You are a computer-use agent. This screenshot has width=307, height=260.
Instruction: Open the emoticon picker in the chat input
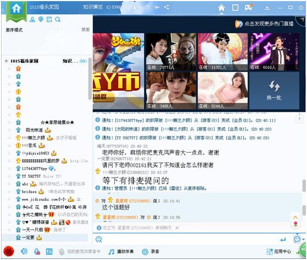pyautogui.click(x=98, y=240)
